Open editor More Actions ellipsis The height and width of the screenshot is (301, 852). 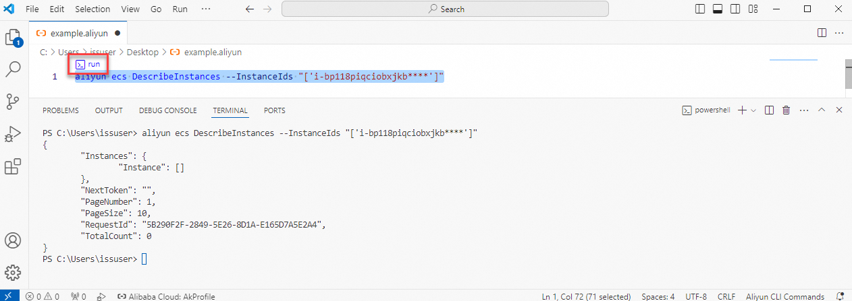pos(839,32)
